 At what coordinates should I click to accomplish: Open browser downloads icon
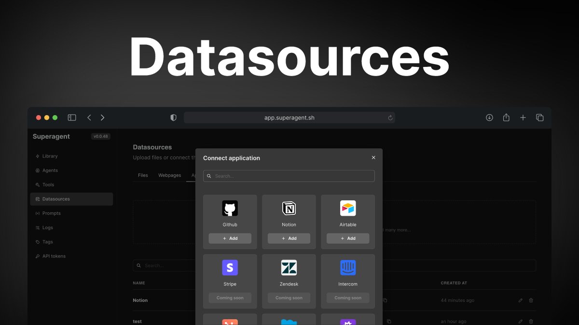(x=489, y=117)
